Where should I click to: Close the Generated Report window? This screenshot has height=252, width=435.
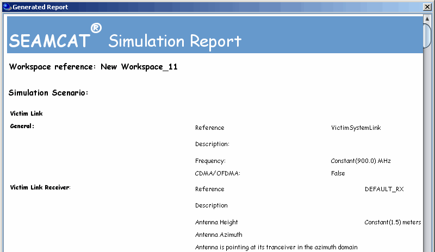pos(427,7)
